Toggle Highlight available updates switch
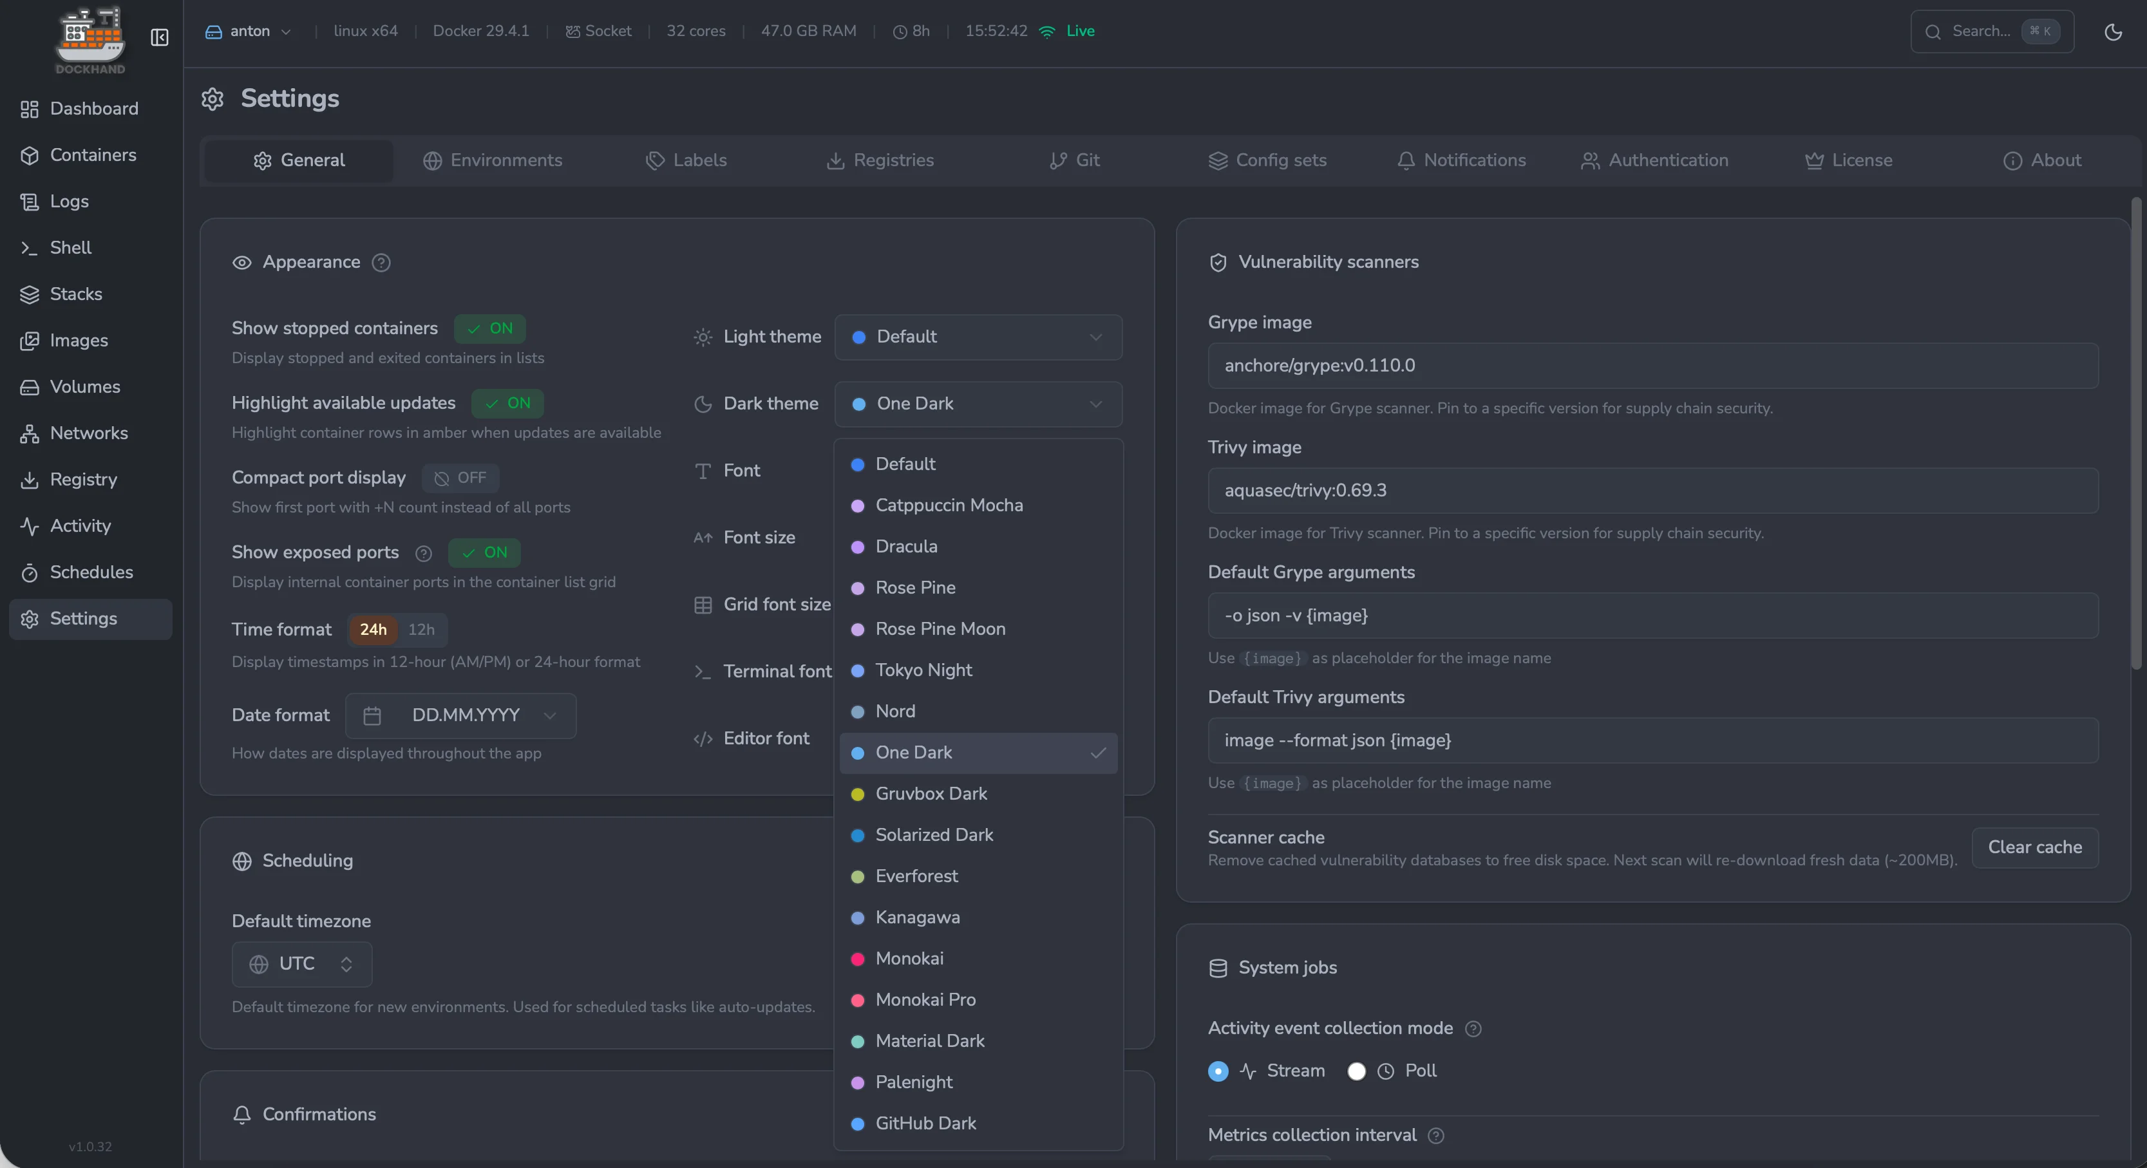2147x1168 pixels. coord(507,403)
